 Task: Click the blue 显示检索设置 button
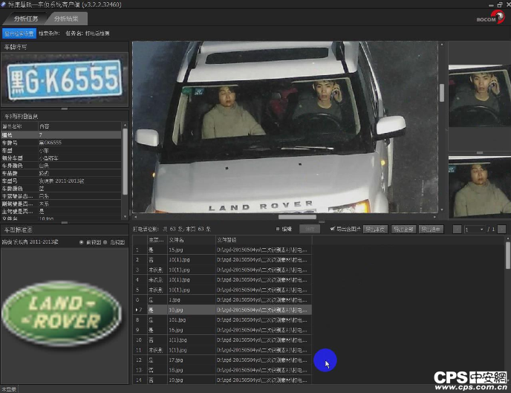tap(19, 33)
